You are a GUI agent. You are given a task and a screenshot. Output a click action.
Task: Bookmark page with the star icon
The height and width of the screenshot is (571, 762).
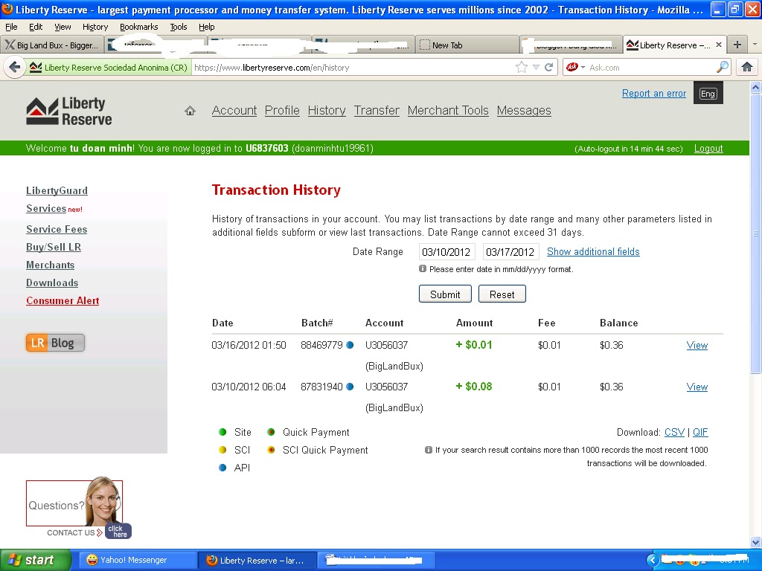pyautogui.click(x=522, y=68)
